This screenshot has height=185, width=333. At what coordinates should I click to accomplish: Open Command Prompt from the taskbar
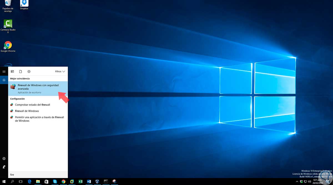tap(106, 181)
